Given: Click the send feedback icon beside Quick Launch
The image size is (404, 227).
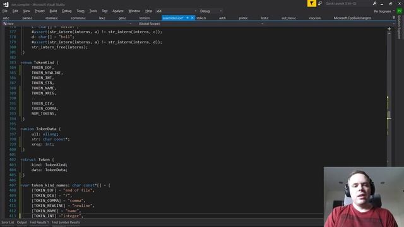Looking at the screenshot, I should point(320,4).
